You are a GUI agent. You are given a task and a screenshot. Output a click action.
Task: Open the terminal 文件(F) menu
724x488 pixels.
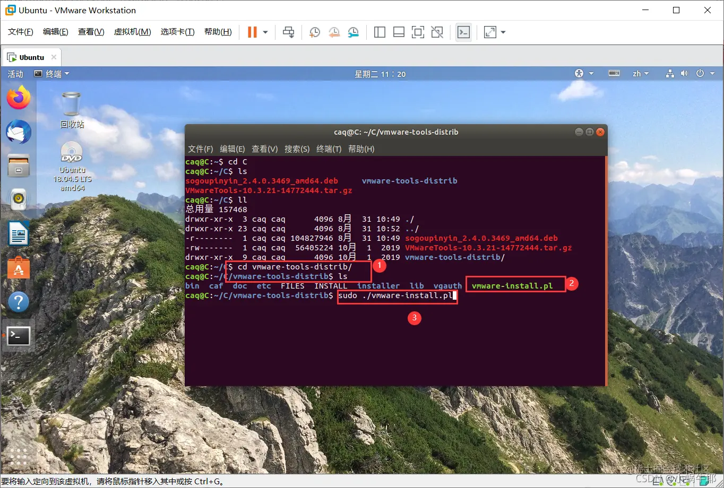[201, 149]
